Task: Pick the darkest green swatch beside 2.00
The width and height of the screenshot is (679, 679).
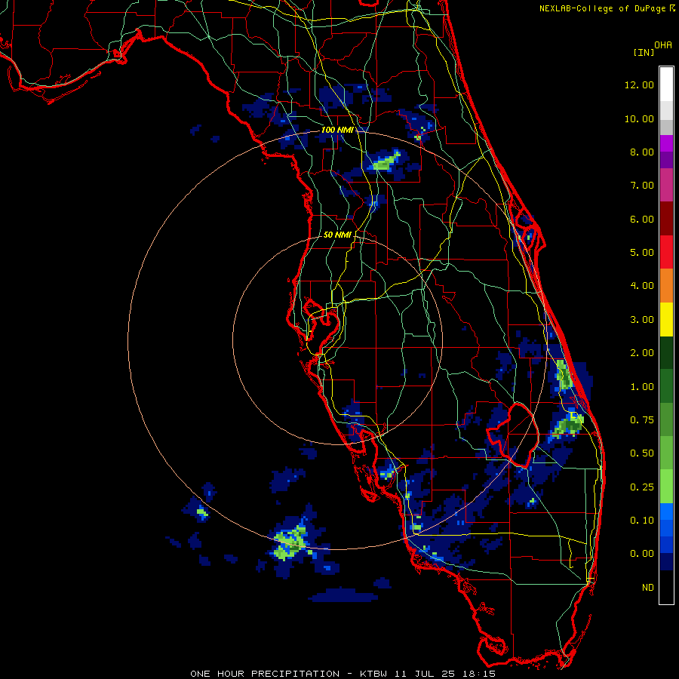Action: coord(666,352)
